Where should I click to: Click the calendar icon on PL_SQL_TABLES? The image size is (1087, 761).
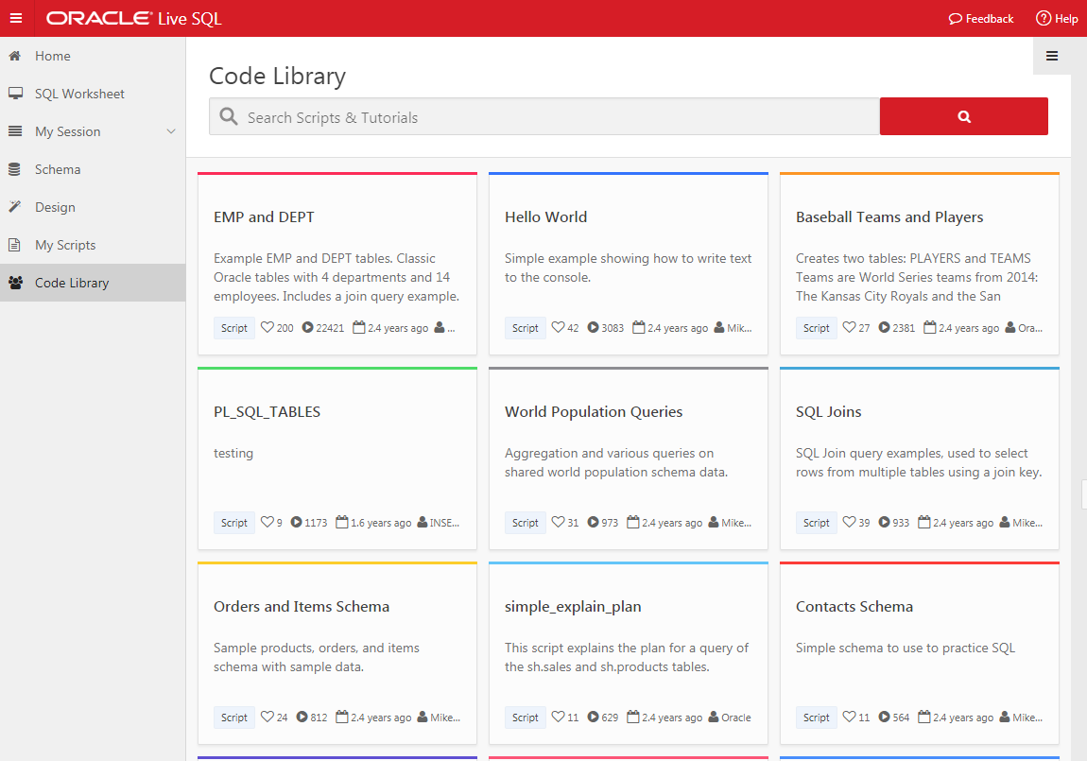342,522
